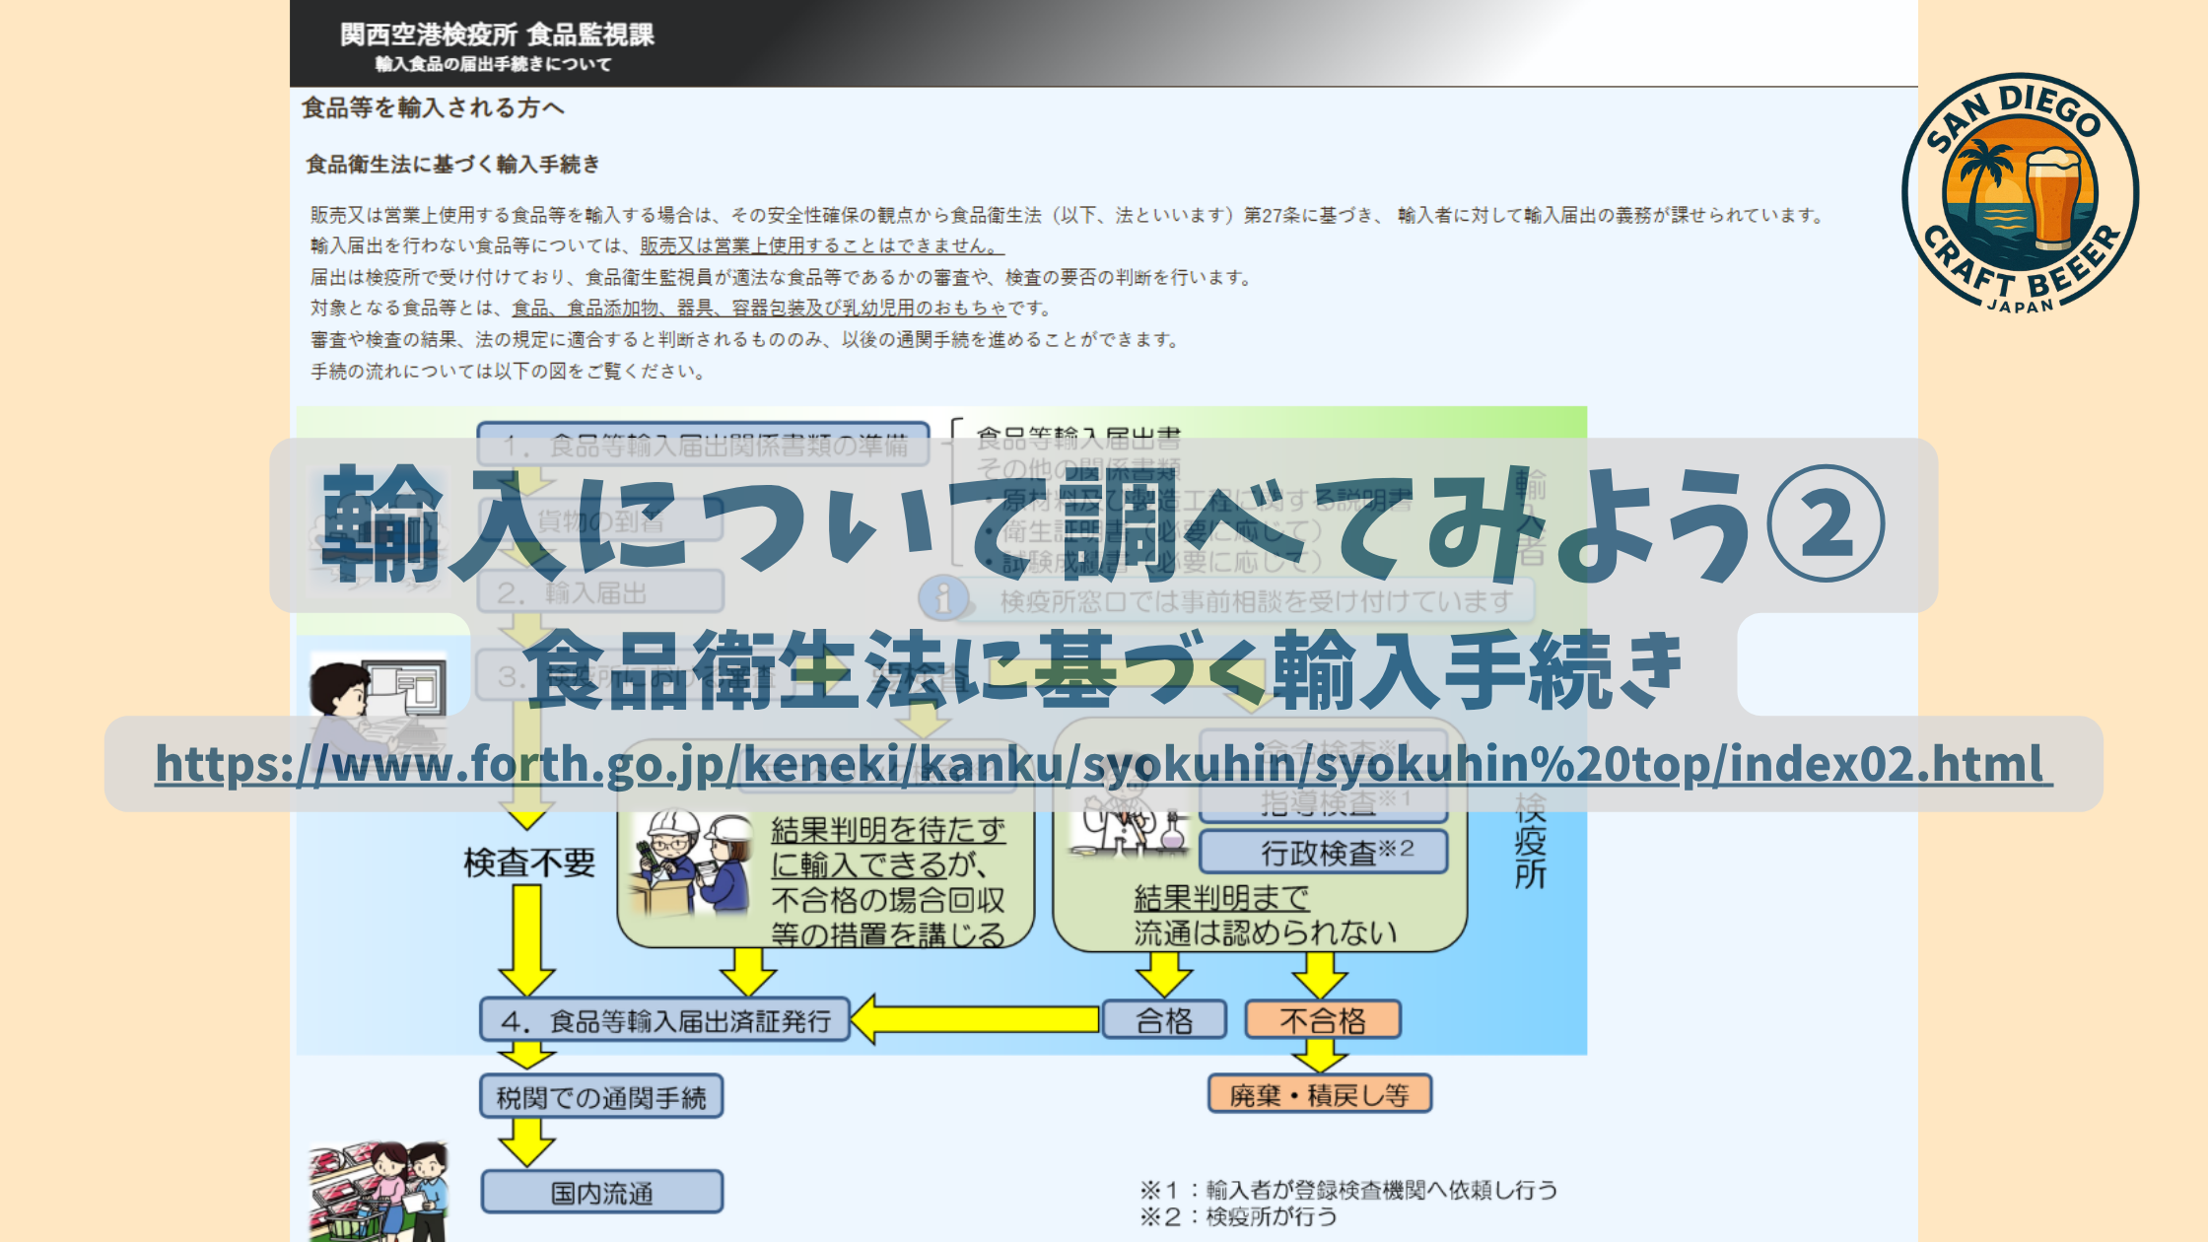Click the 2. 輸入届出 step box
The height and width of the screenshot is (1242, 2208).
tap(601, 592)
